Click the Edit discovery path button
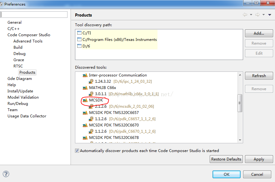Image resolution: width=275 pixels, height=182 pixels. [x=259, y=53]
